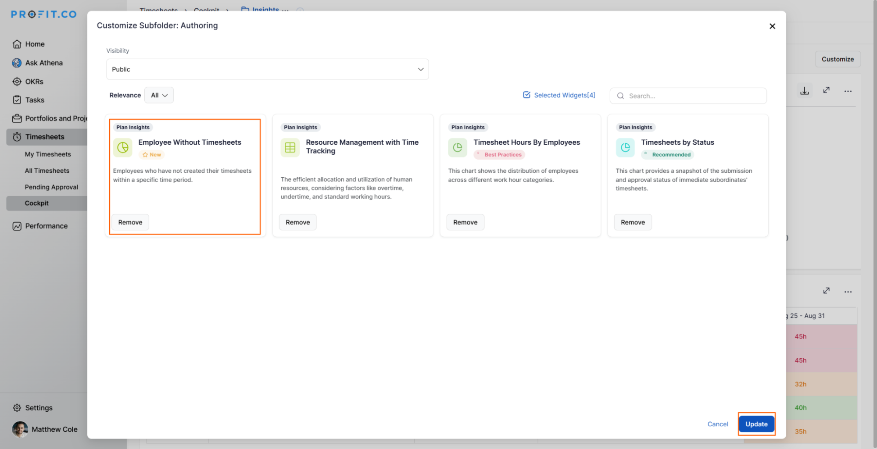Click the Tasks checklist icon

coord(17,100)
